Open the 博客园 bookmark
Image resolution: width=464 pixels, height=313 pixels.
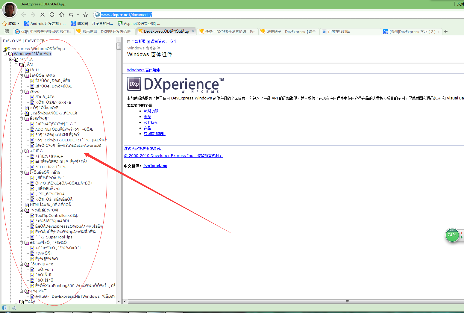point(92,23)
